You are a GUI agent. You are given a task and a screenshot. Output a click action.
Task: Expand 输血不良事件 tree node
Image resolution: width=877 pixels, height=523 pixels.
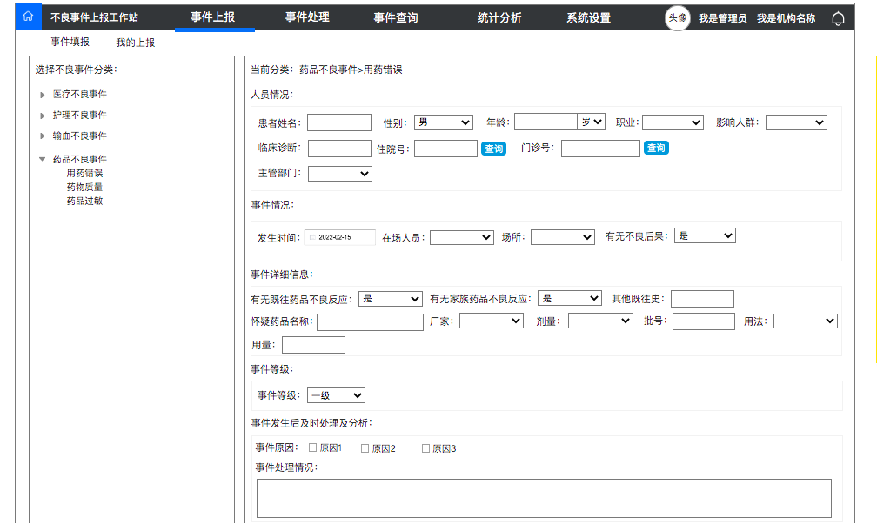point(43,136)
